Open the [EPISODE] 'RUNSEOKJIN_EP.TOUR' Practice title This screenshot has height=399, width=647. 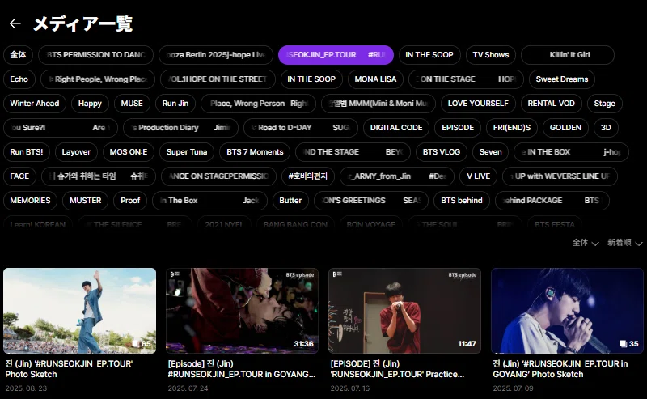(397, 369)
